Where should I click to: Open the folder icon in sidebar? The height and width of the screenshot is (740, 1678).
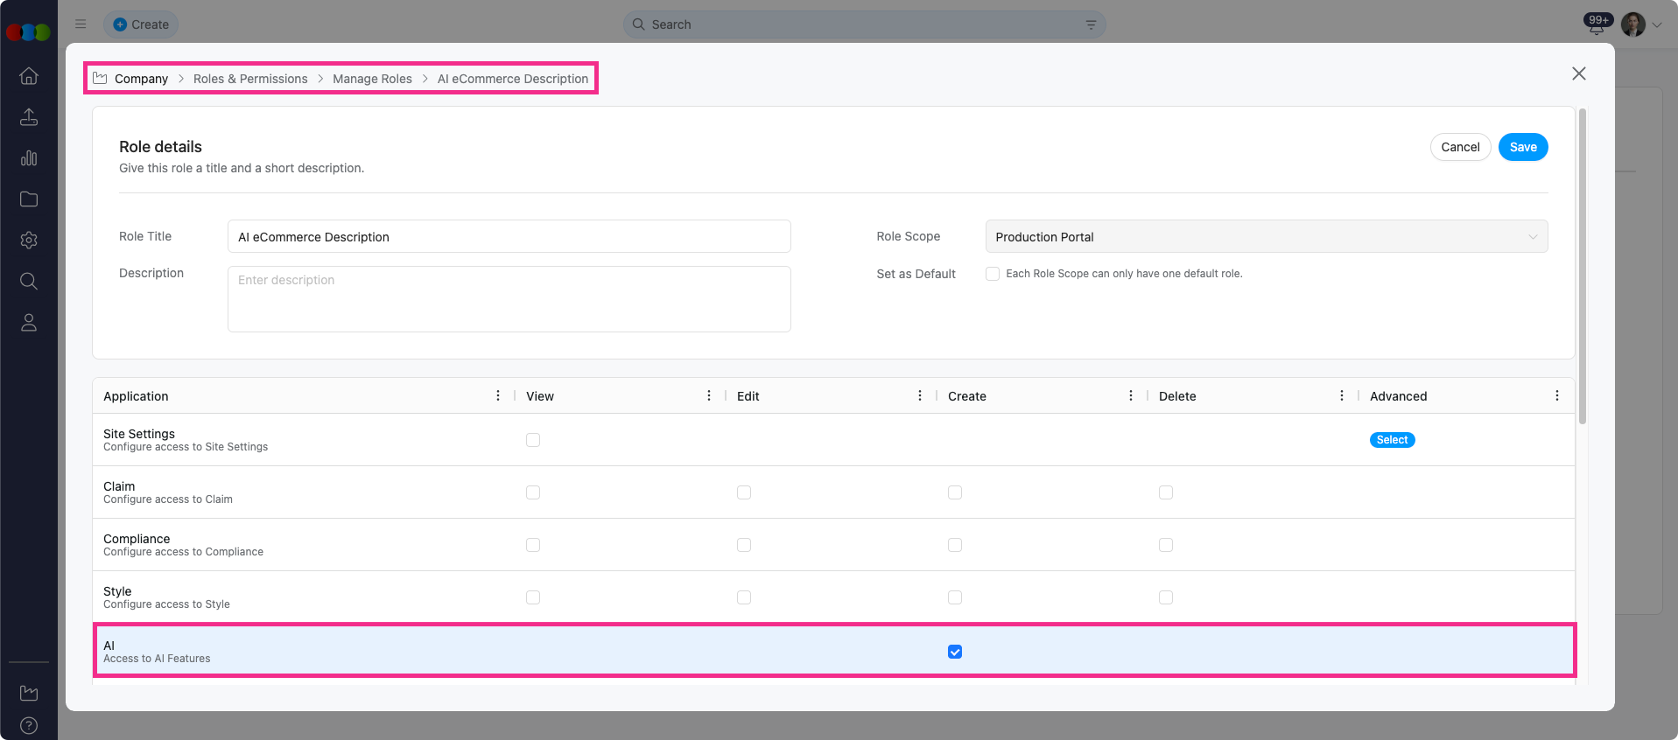(x=29, y=199)
